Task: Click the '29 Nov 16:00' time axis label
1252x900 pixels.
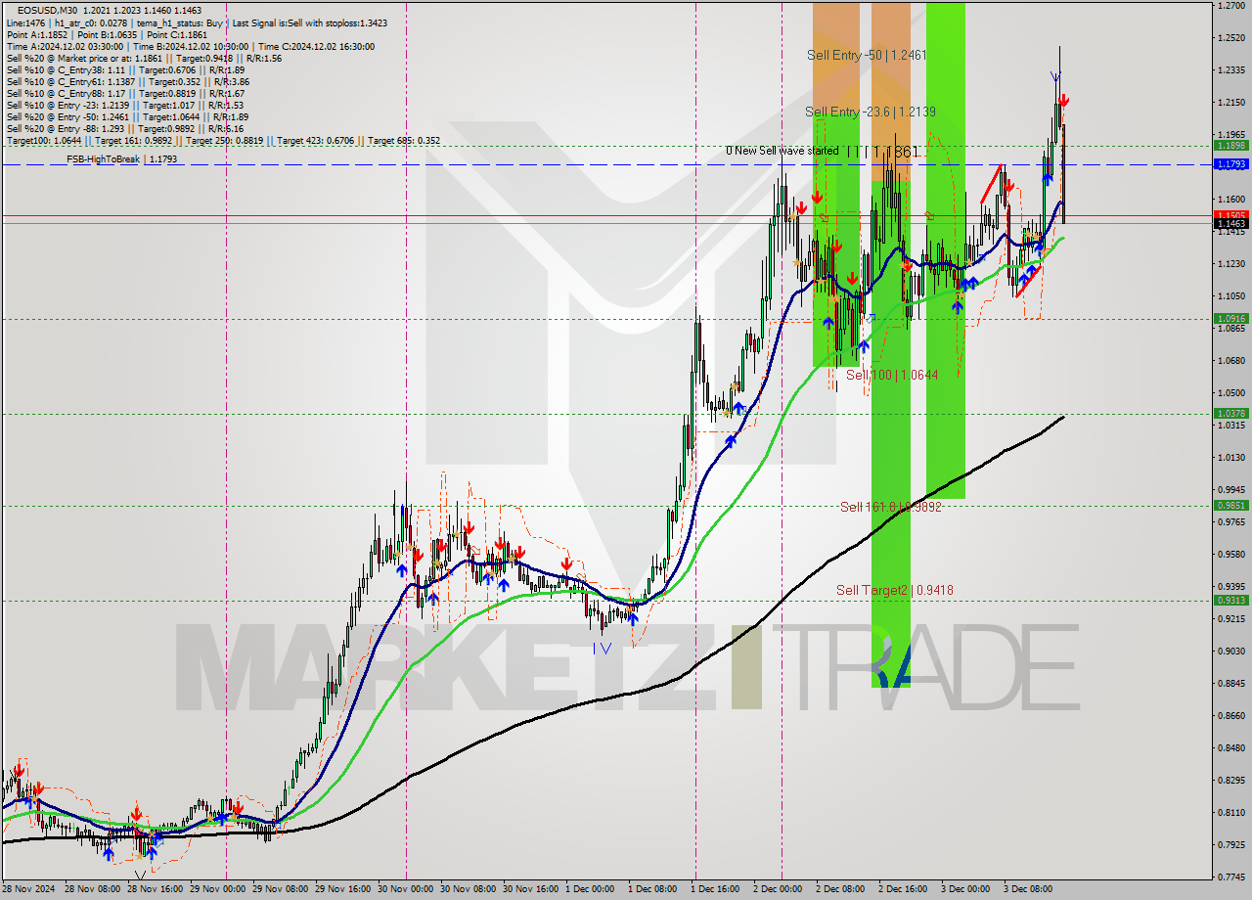Action: coord(344,889)
